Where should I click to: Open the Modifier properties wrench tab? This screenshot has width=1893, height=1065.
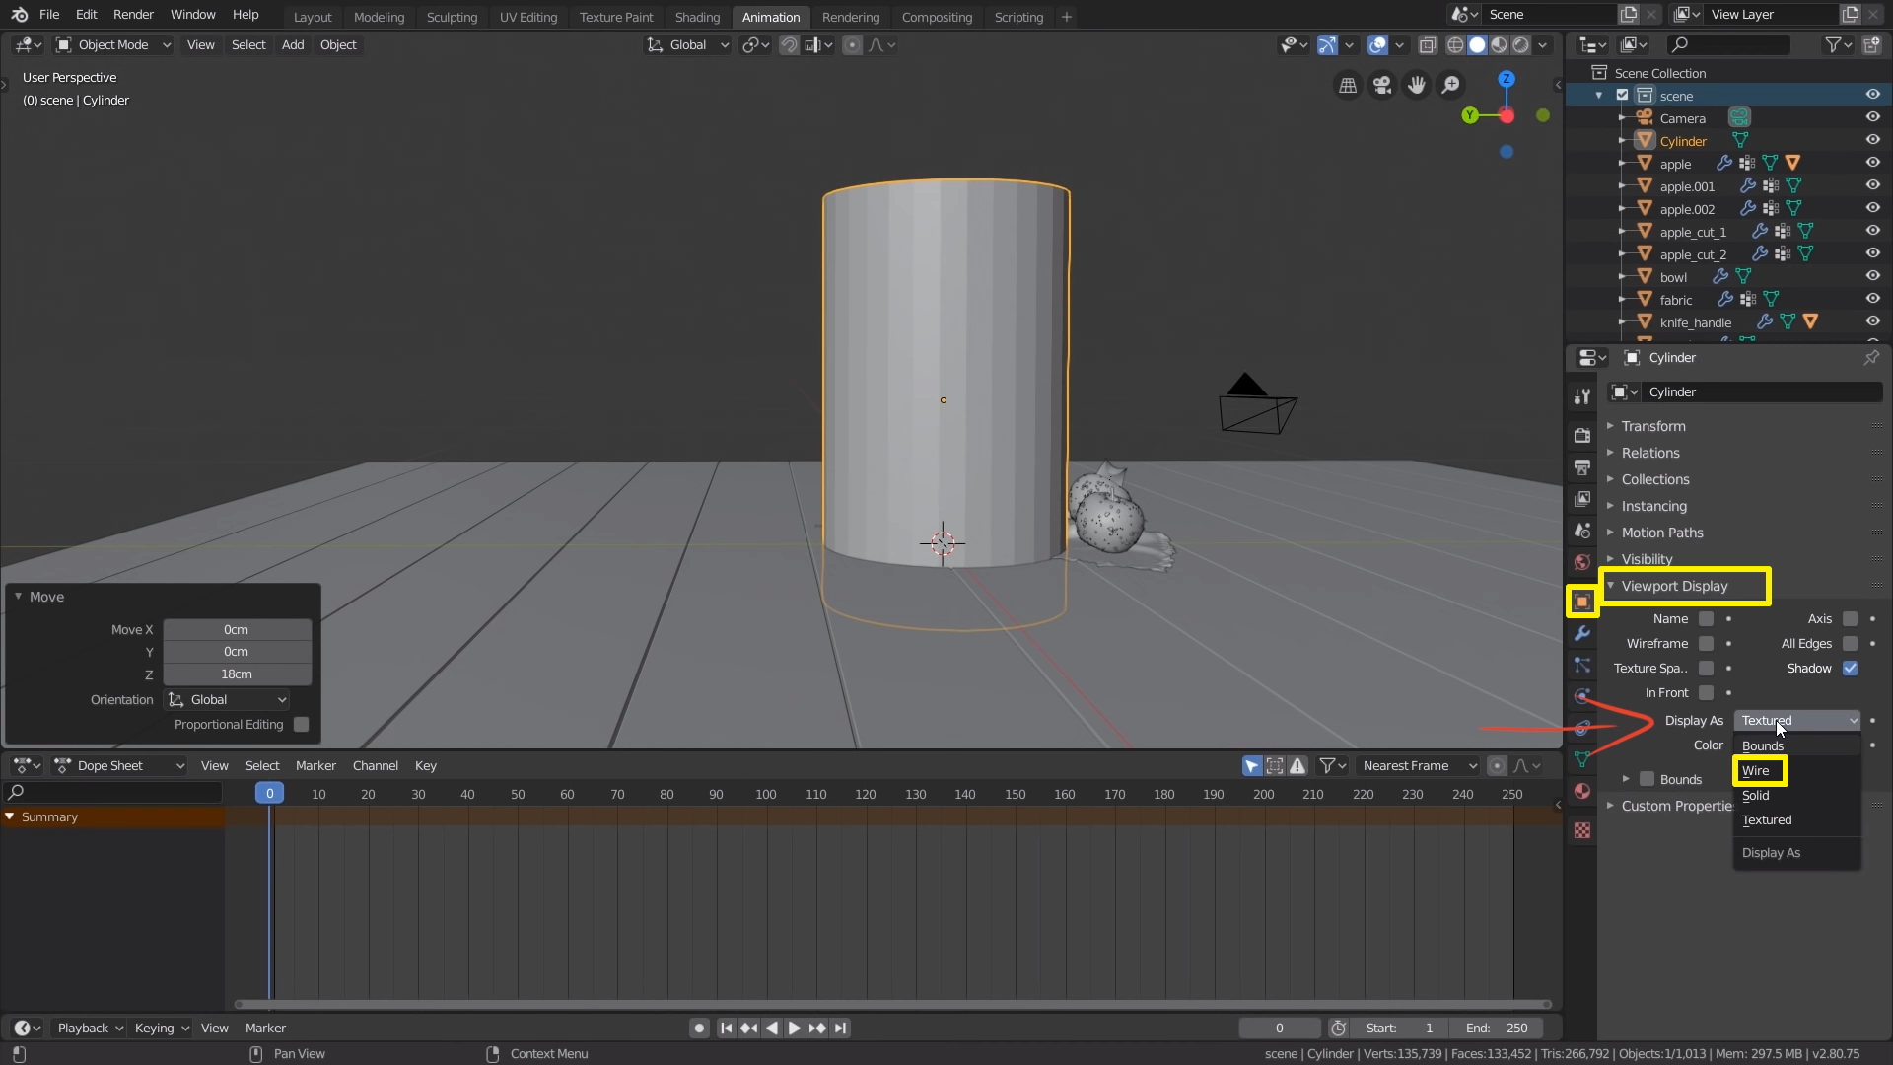coord(1582,633)
